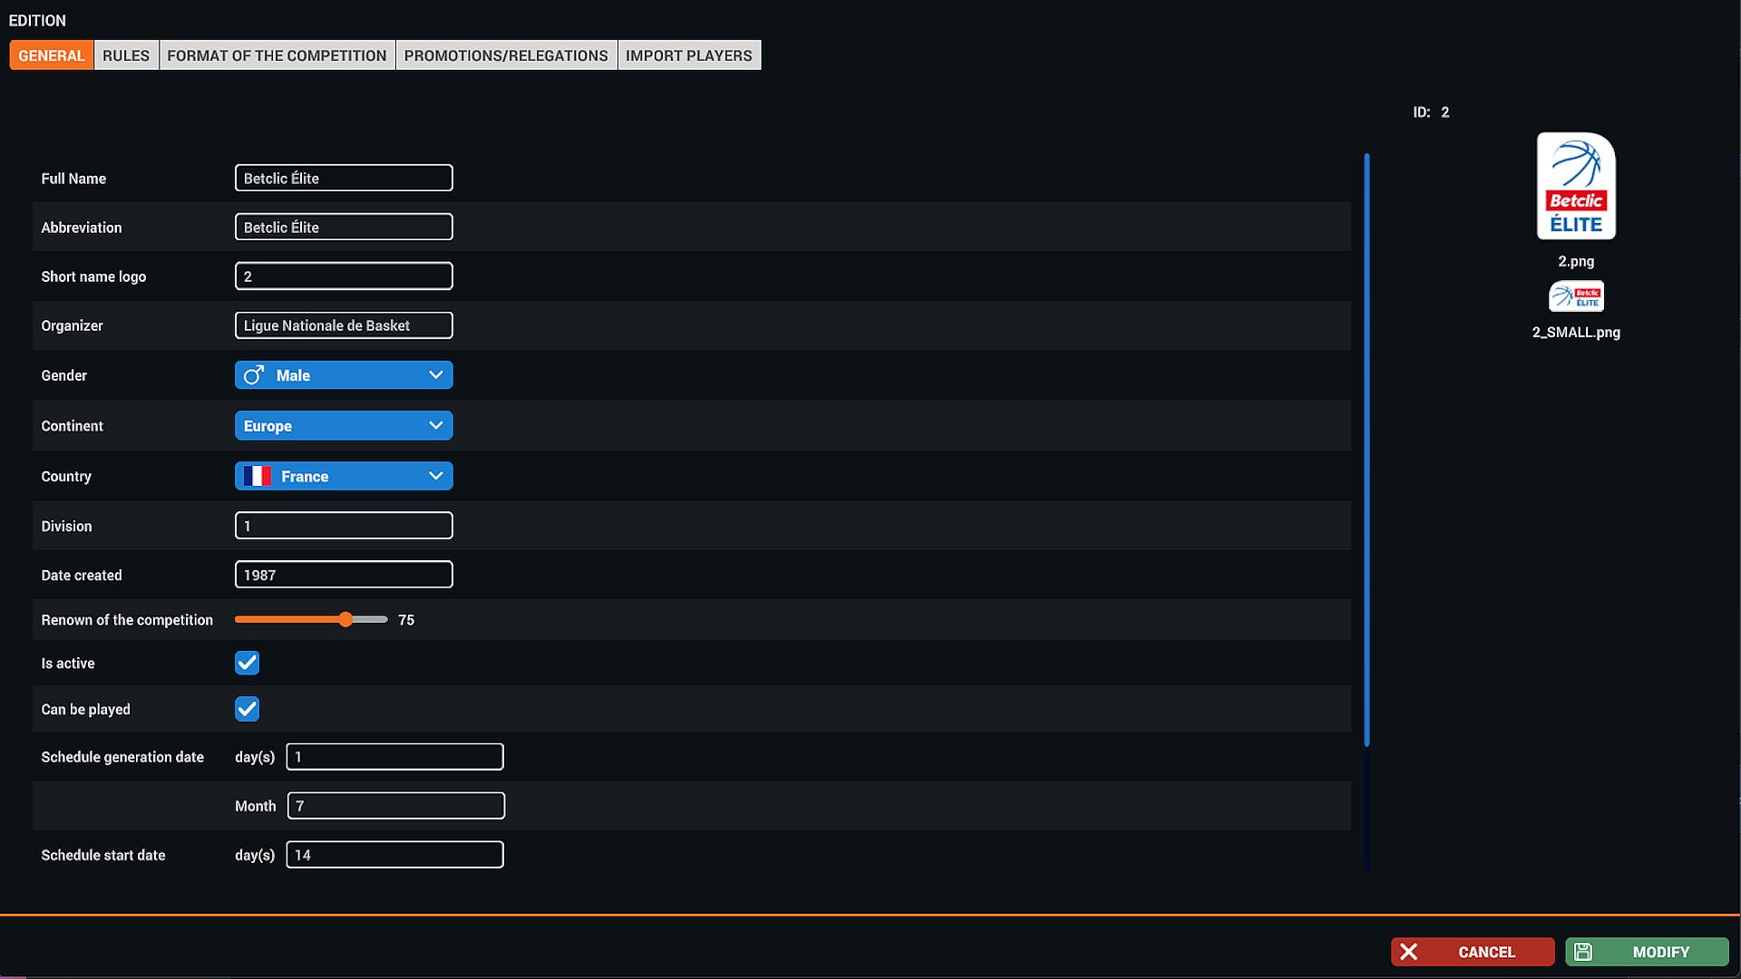Viewport: 1741px width, 979px height.
Task: Click the floppy disk save icon
Action: 1583,952
